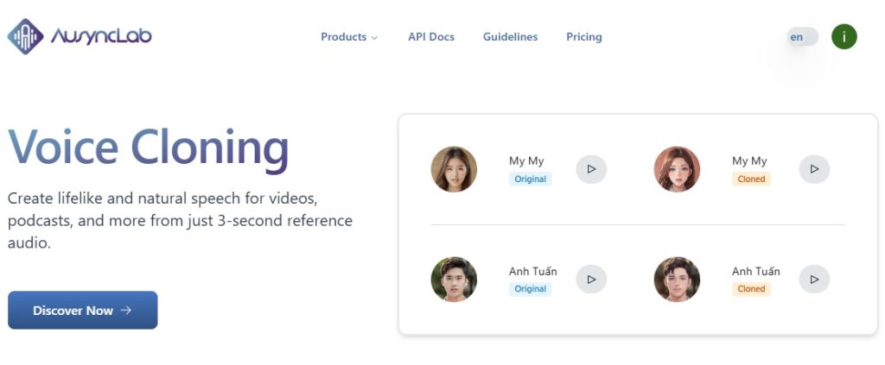
Task: Play the My My original voice sample
Action: pos(591,169)
